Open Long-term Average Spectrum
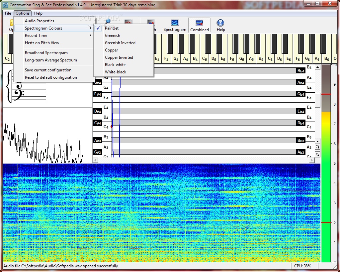This screenshot has width=340, height=272. tap(54, 60)
